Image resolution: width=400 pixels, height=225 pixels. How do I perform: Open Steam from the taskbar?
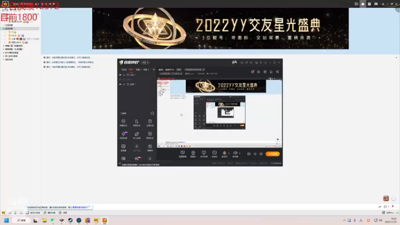point(70,220)
